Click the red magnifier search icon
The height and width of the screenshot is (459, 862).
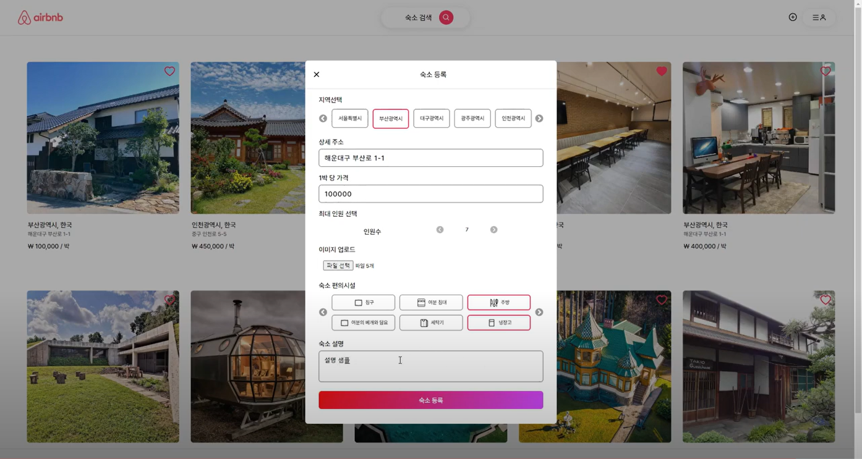[x=446, y=17]
